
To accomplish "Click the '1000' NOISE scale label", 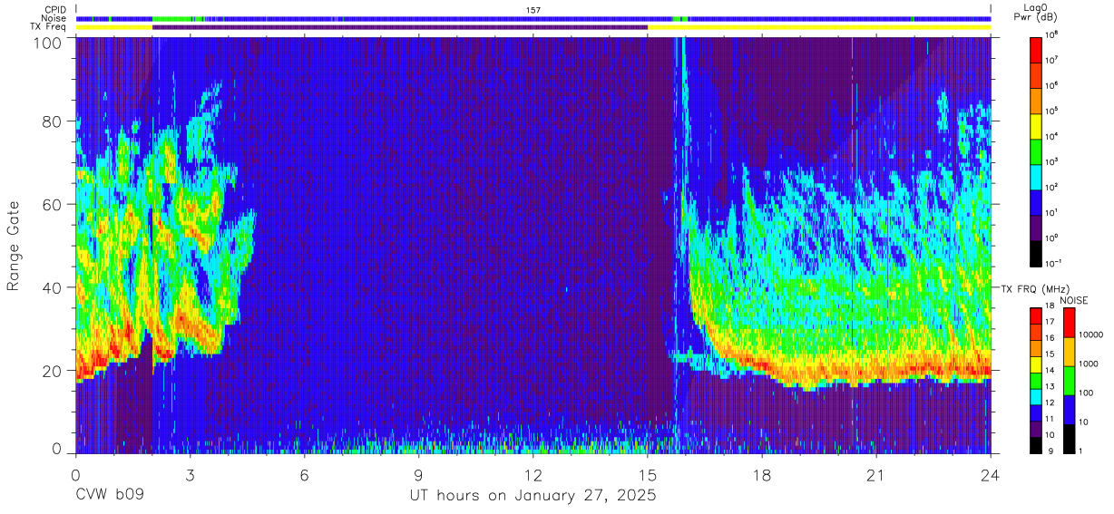I will tap(1090, 365).
